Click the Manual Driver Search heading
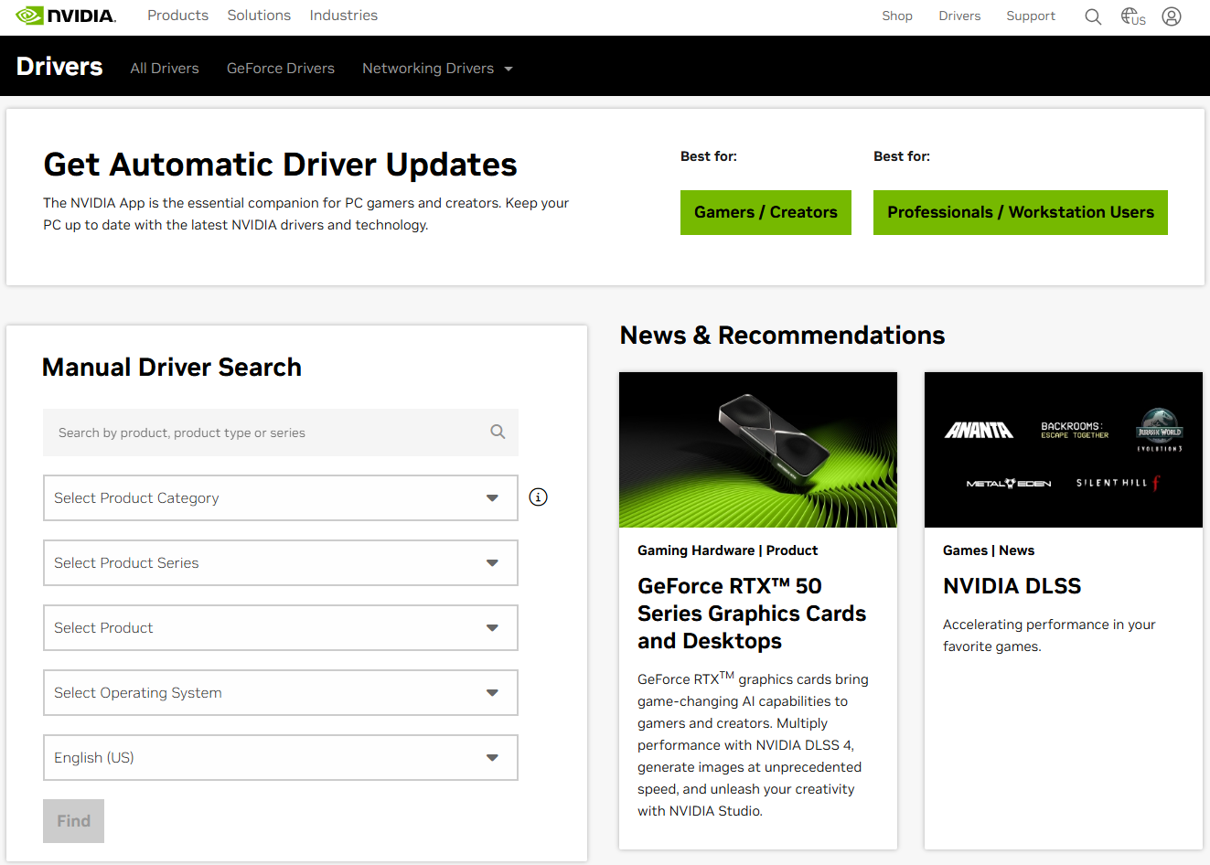Viewport: 1210px width, 865px height. (172, 368)
